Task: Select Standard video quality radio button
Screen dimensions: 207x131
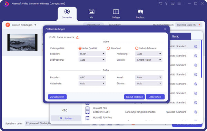Action: [x=108, y=48]
